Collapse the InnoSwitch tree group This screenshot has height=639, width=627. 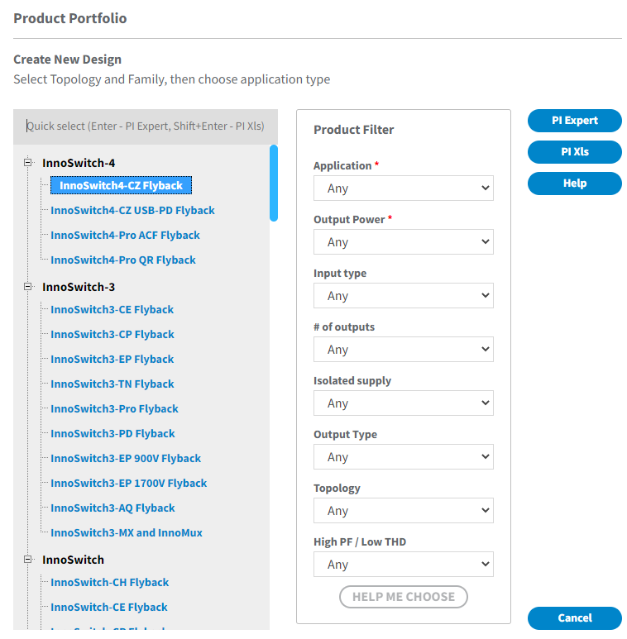(x=28, y=559)
